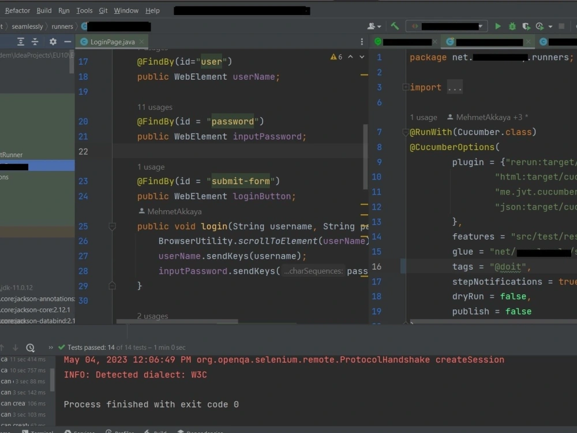Close the LoginPage.java tab

[141, 42]
